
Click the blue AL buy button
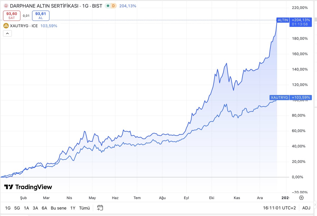pos(41,16)
